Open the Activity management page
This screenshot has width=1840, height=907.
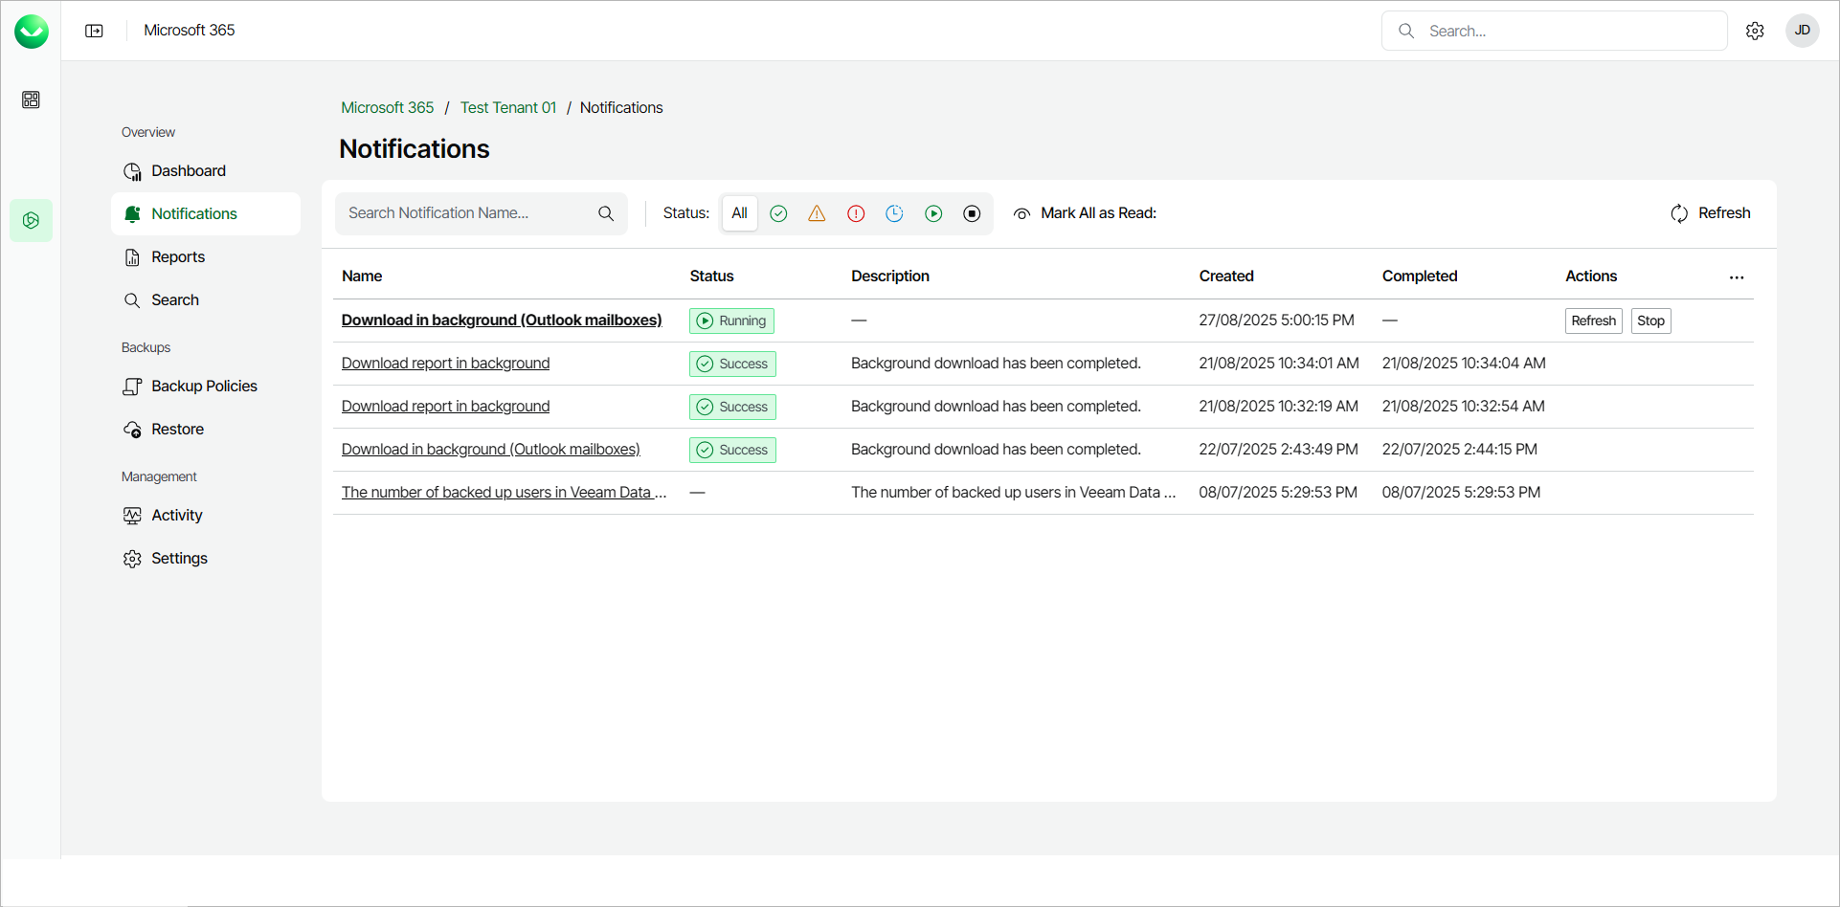(177, 516)
